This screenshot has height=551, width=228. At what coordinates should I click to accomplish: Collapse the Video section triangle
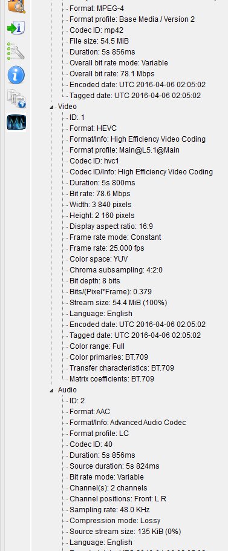click(52, 107)
